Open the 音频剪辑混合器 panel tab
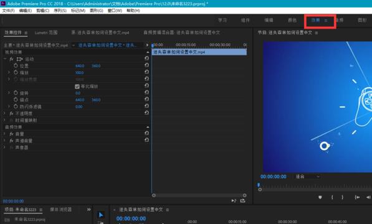The width and height of the screenshot is (372, 224). tap(182, 33)
